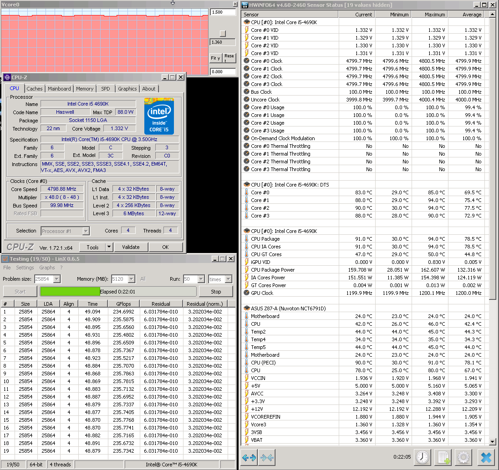Image resolution: width=499 pixels, height=470 pixels.
Task: Click the expand-columns arrows icon in HWiNFO toolbar
Action: [249, 458]
